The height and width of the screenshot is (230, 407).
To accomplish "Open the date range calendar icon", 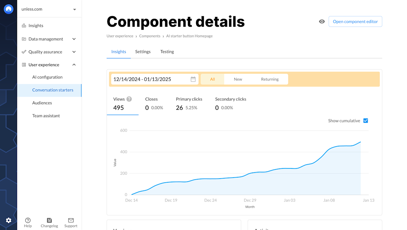I will [193, 79].
